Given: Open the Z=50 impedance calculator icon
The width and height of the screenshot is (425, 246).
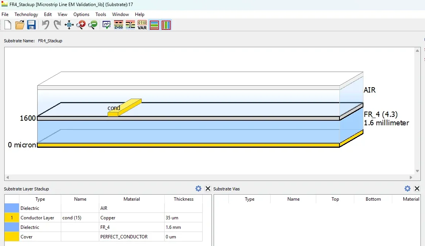Looking at the screenshot, I should tap(119, 25).
